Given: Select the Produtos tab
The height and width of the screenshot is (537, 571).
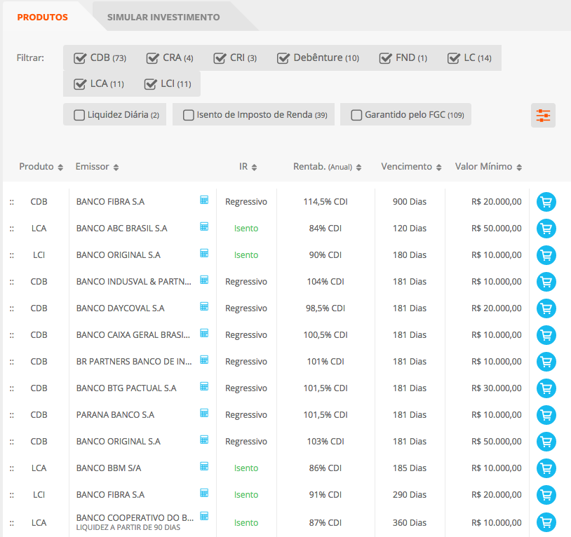Looking at the screenshot, I should [42, 17].
